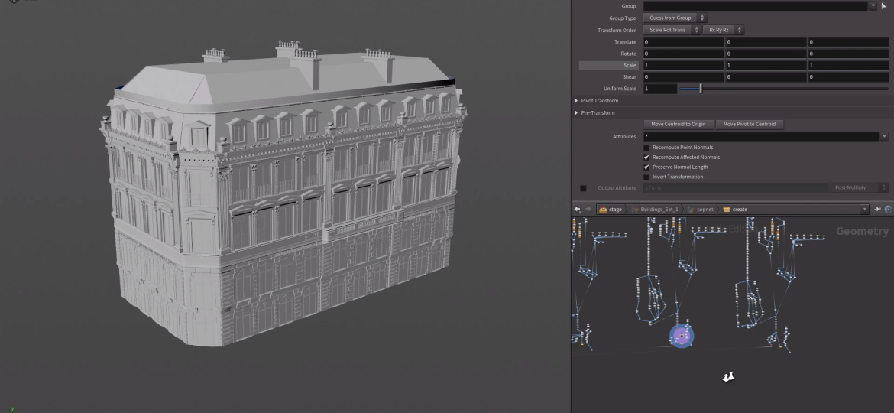Viewport: 894px width, 413px height.
Task: Toggle the Invert Transformation checkbox
Action: [x=646, y=177]
